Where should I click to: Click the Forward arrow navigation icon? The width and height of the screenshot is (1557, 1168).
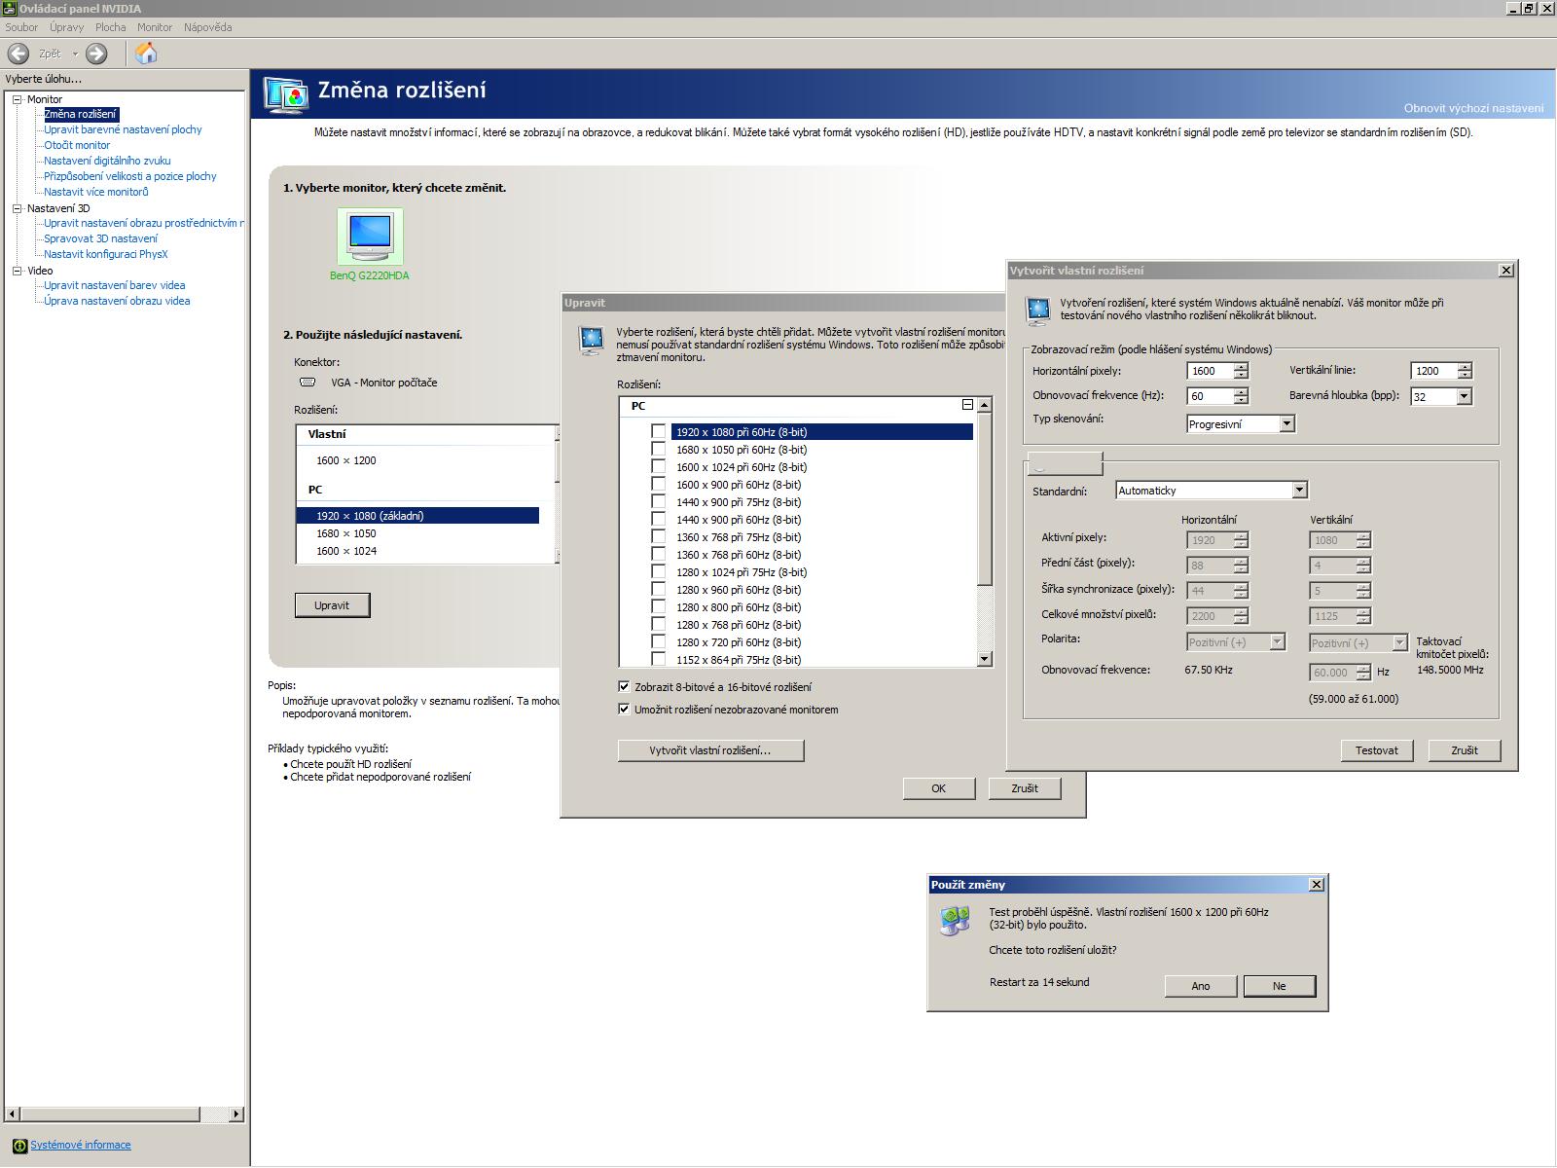coord(96,54)
